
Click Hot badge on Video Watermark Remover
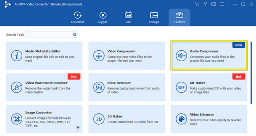click(x=74, y=77)
